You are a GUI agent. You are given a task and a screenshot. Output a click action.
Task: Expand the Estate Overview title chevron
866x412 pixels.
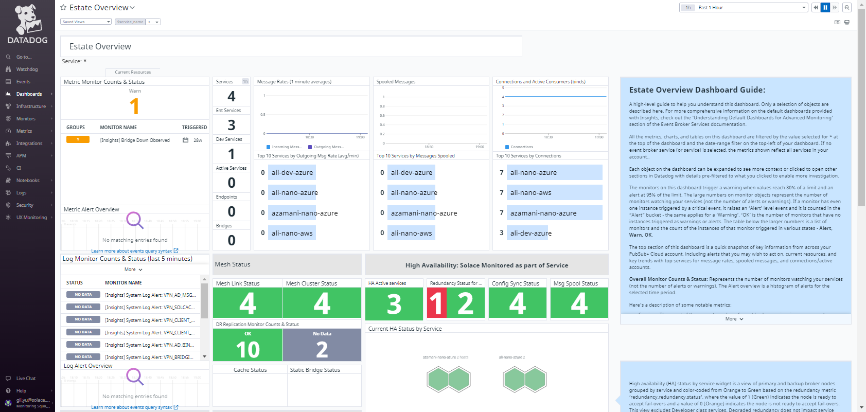tap(132, 8)
